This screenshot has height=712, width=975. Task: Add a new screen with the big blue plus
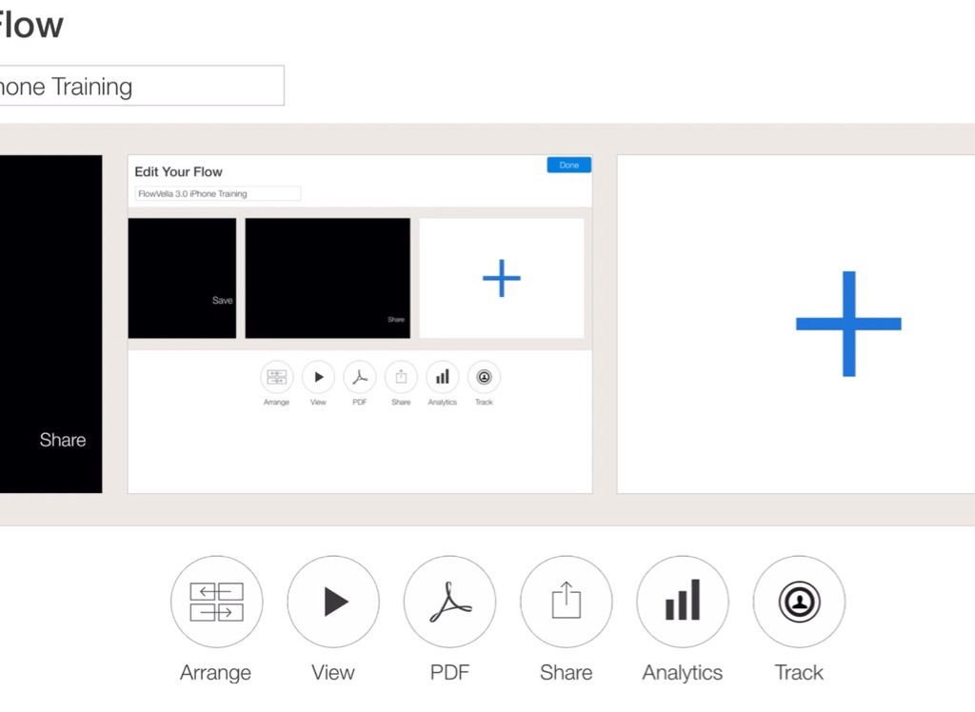(x=847, y=324)
